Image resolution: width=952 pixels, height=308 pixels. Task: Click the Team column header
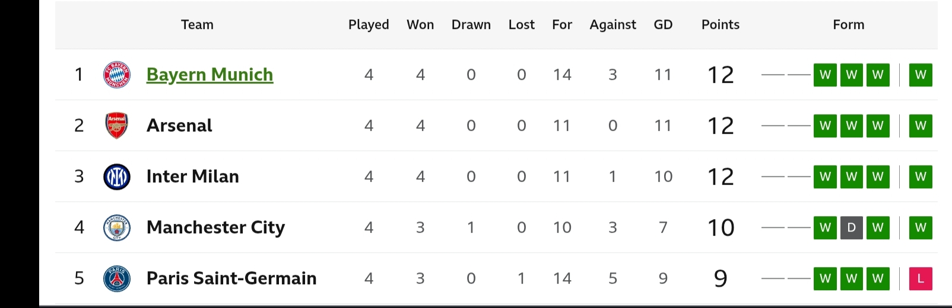coord(197,25)
